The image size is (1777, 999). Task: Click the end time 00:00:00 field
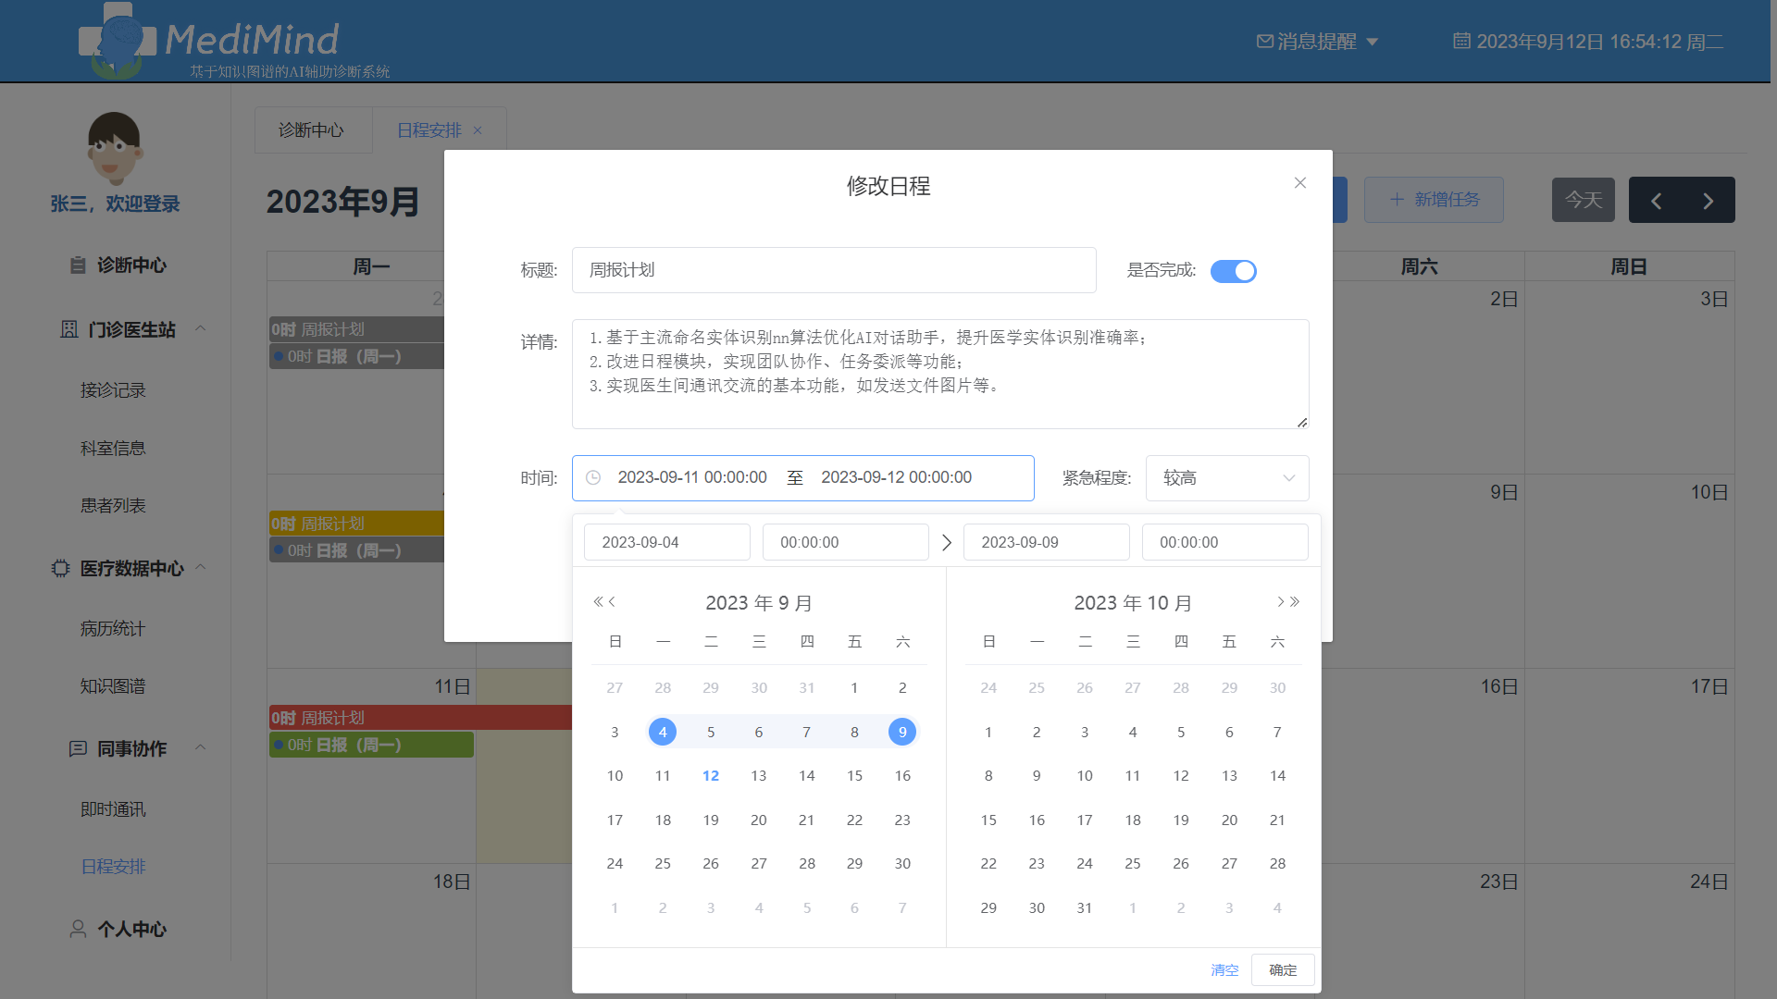1225,542
